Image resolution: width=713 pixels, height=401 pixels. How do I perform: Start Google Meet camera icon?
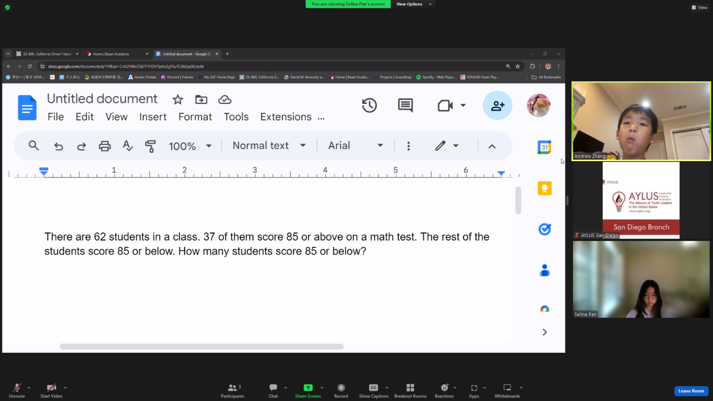445,106
